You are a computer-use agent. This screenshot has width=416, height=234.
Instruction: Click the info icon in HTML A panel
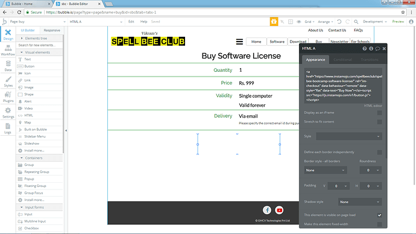[371, 49]
